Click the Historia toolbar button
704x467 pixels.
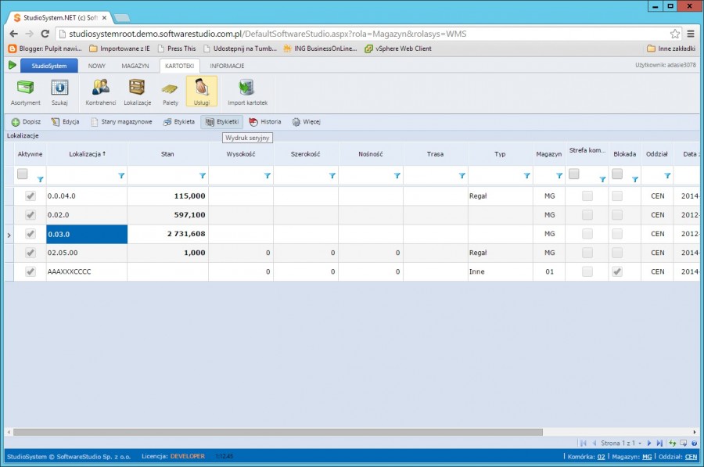coord(264,122)
